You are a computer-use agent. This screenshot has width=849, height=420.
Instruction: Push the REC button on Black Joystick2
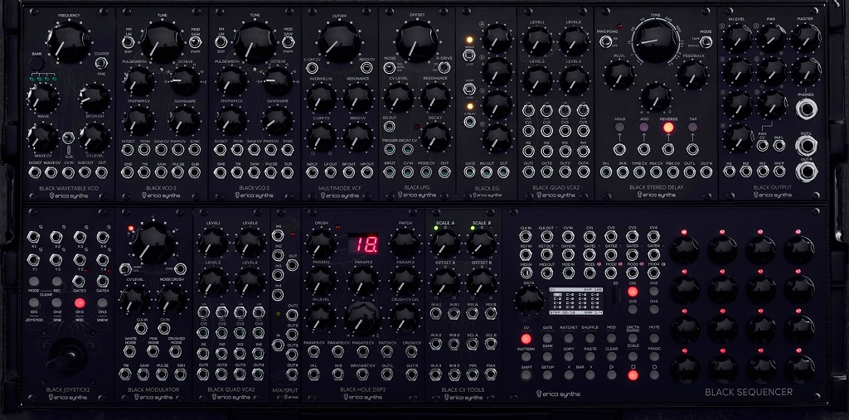point(57,281)
